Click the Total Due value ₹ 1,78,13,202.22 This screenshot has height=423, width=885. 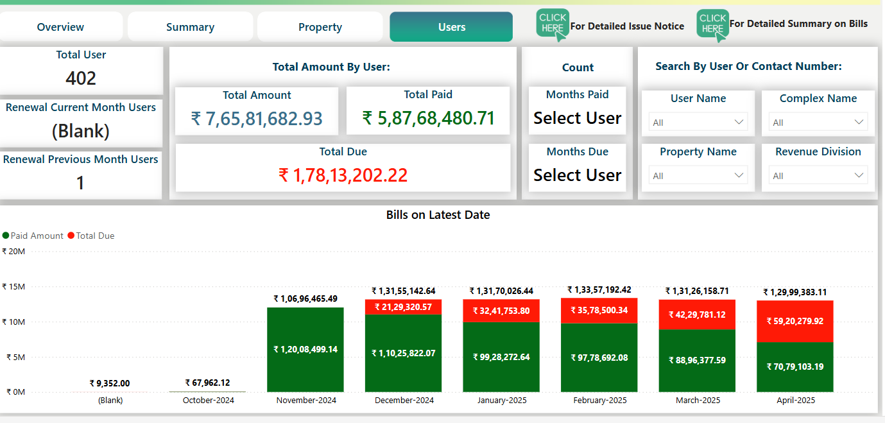click(343, 175)
